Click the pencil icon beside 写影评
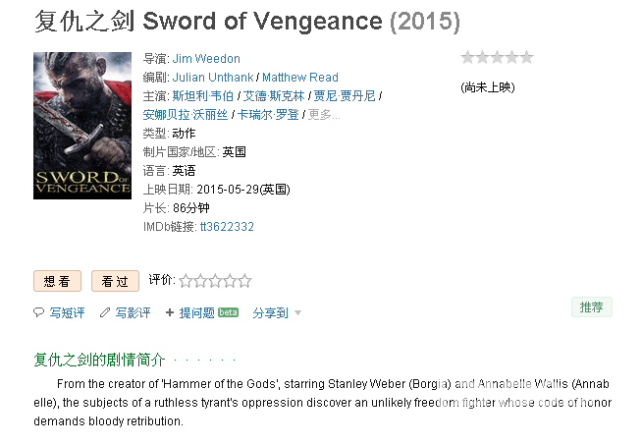This screenshot has width=642, height=446. 105,312
